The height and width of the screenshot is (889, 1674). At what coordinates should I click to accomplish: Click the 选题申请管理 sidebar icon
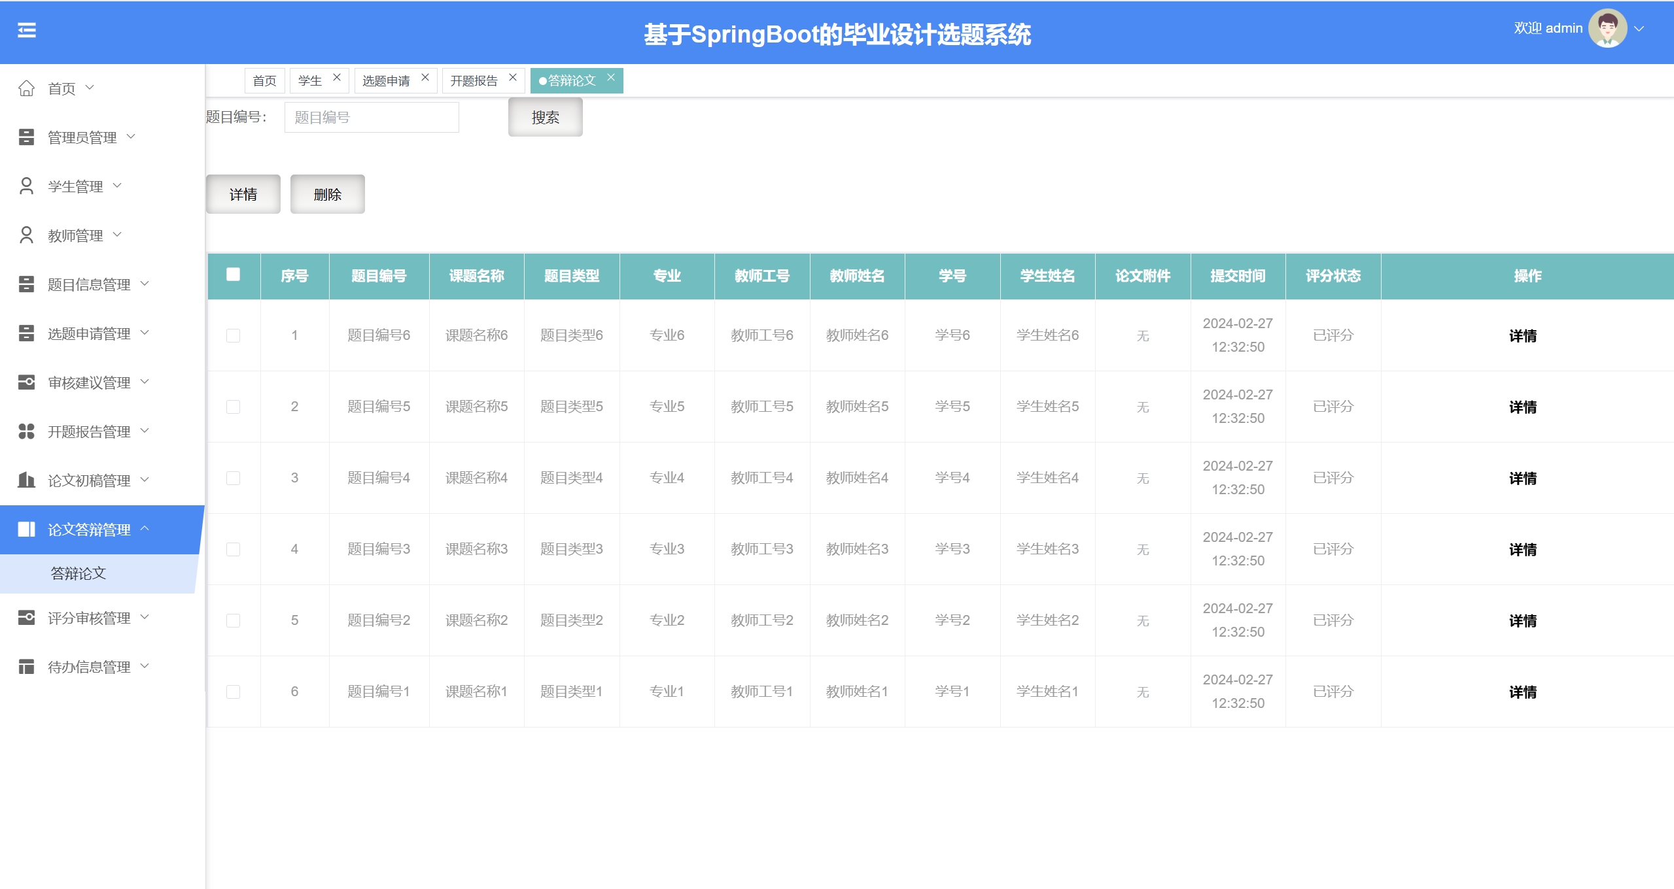pos(26,333)
